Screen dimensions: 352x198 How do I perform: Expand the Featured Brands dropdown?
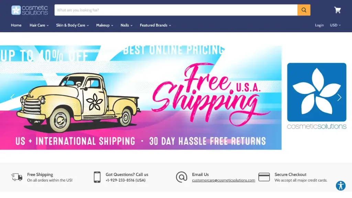click(x=155, y=25)
